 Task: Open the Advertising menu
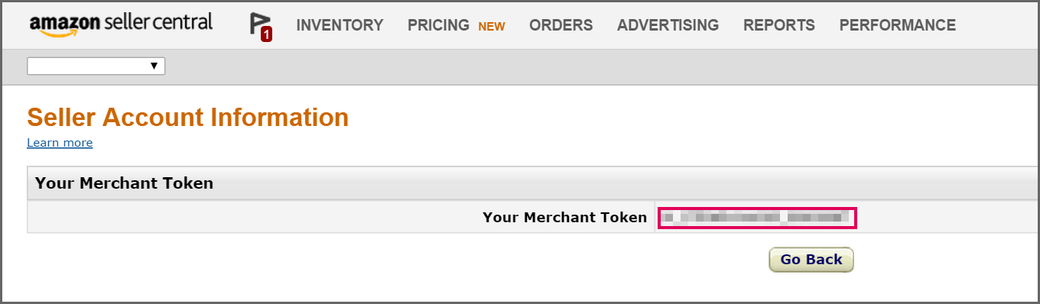[x=668, y=25]
